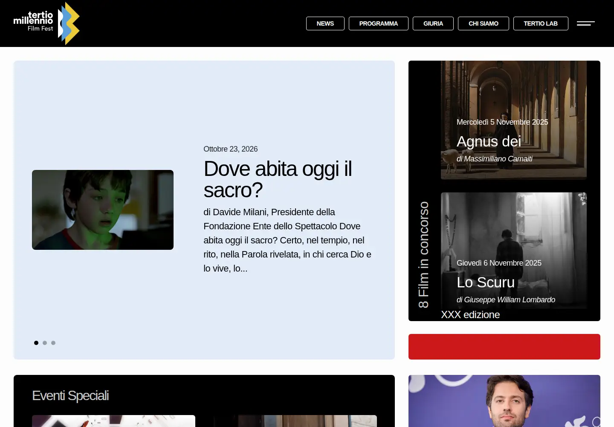Select the first carousel dot
The height and width of the screenshot is (427, 614).
click(36, 343)
